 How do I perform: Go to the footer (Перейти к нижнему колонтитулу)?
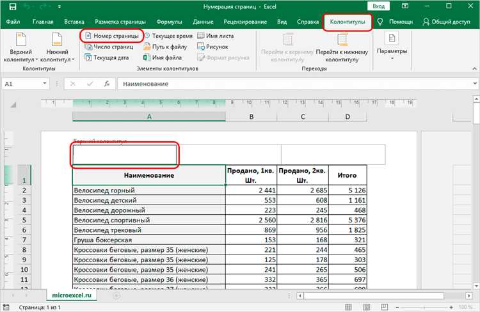coord(342,48)
